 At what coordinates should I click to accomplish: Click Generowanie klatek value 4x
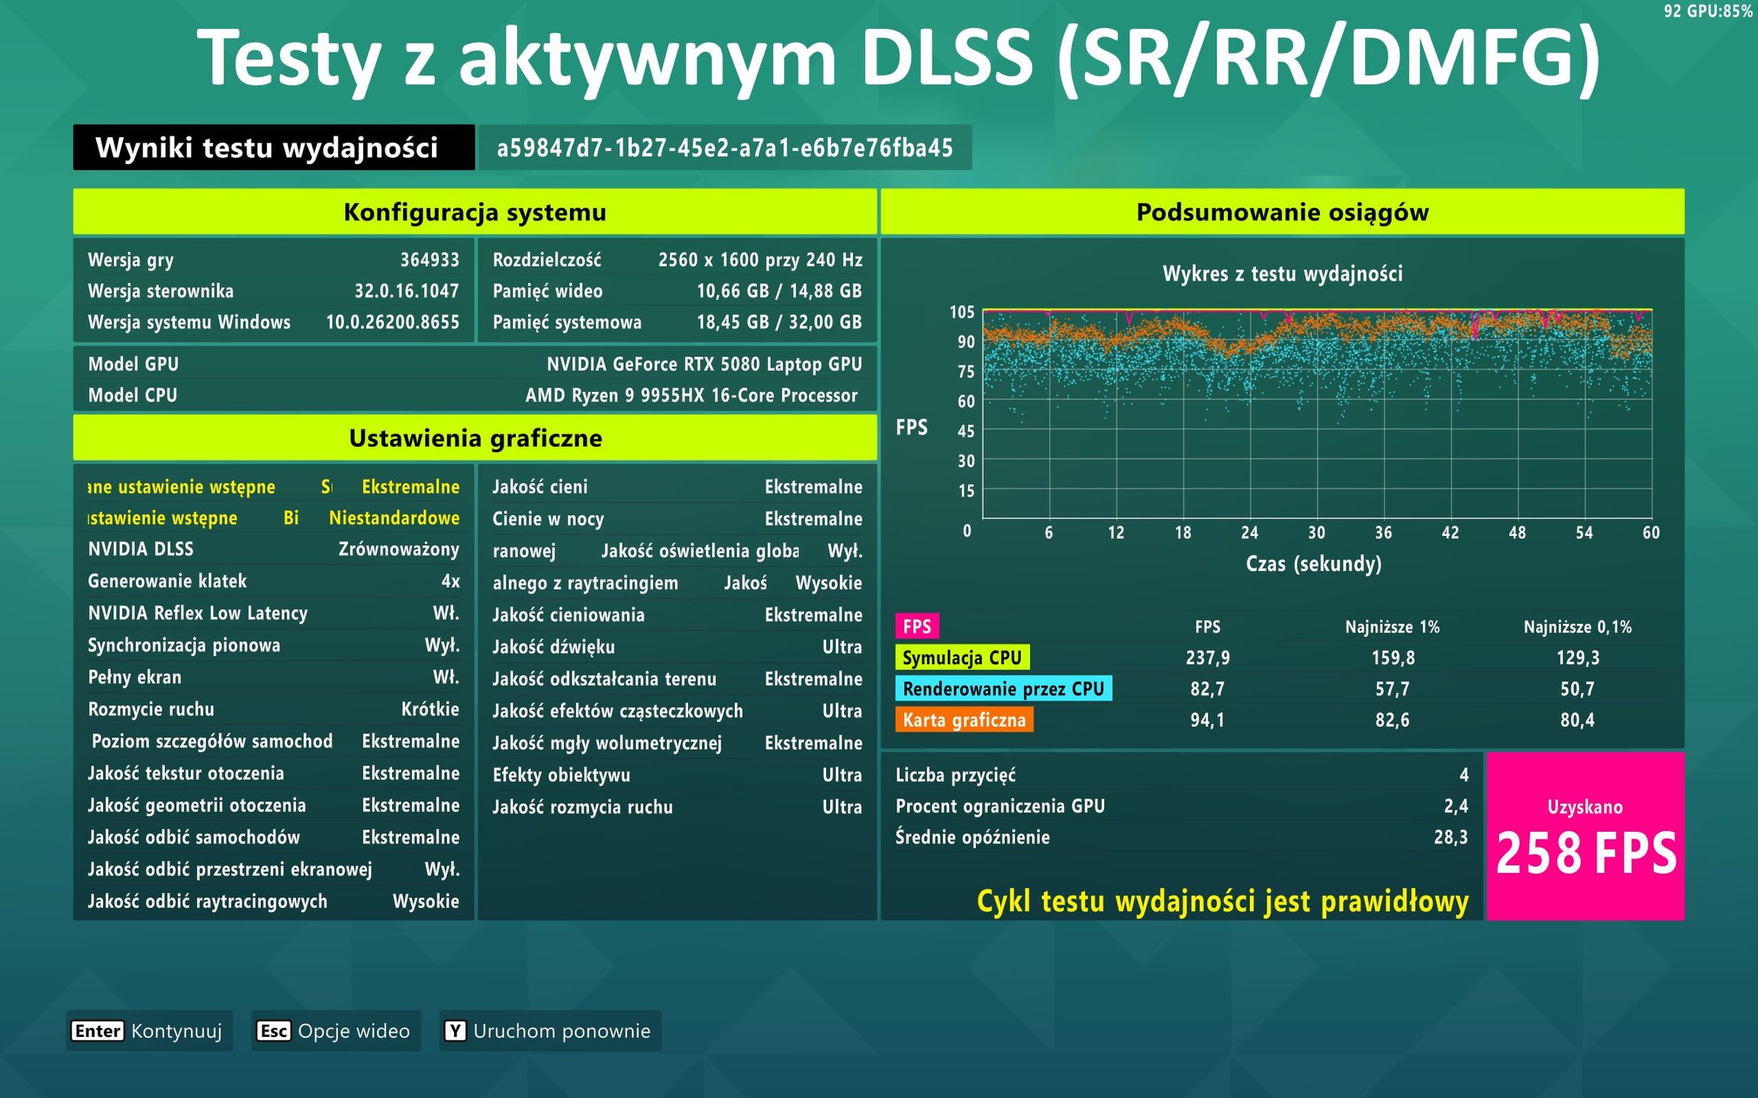point(450,581)
